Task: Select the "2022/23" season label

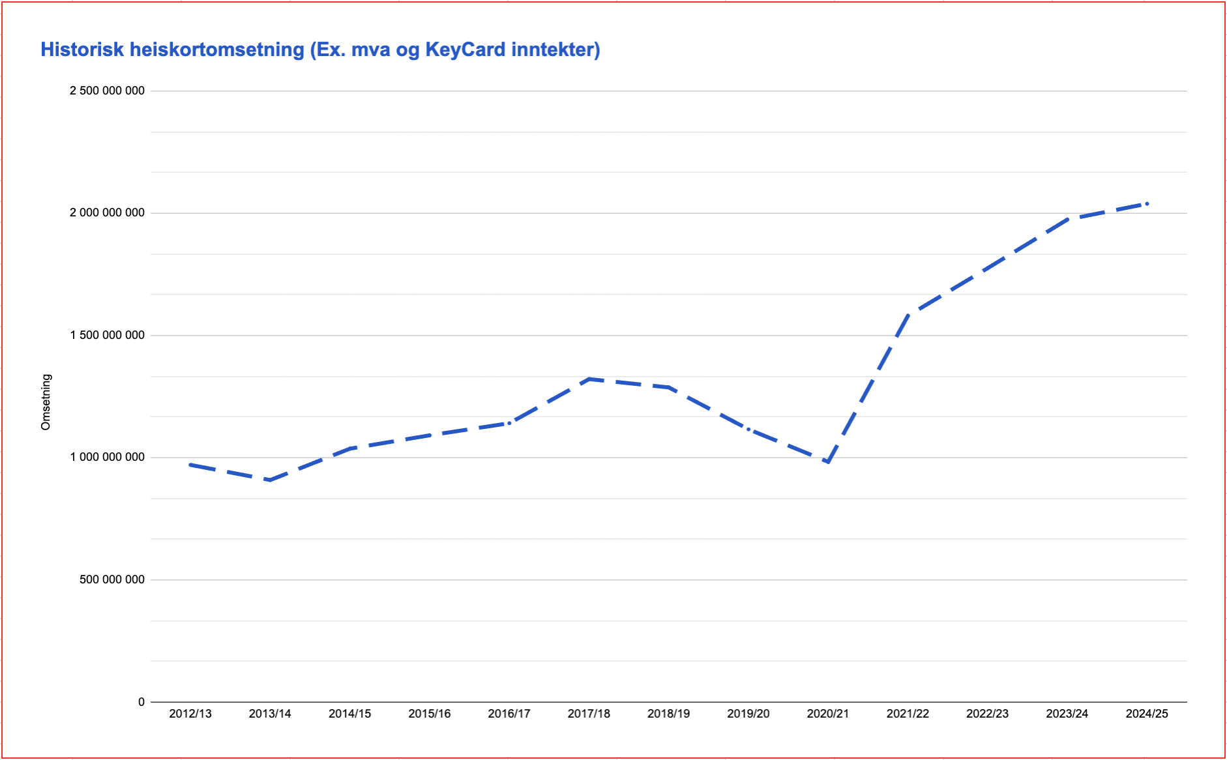Action: [987, 714]
